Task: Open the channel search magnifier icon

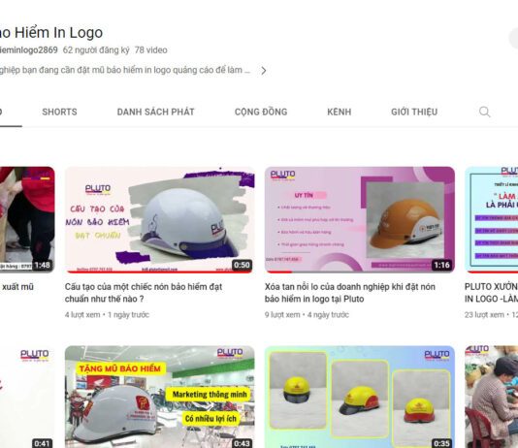Action: [484, 112]
